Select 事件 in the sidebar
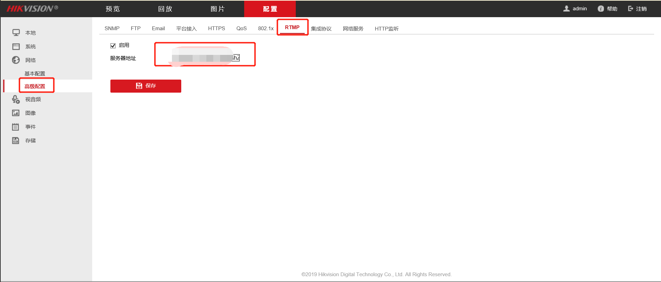 point(31,127)
